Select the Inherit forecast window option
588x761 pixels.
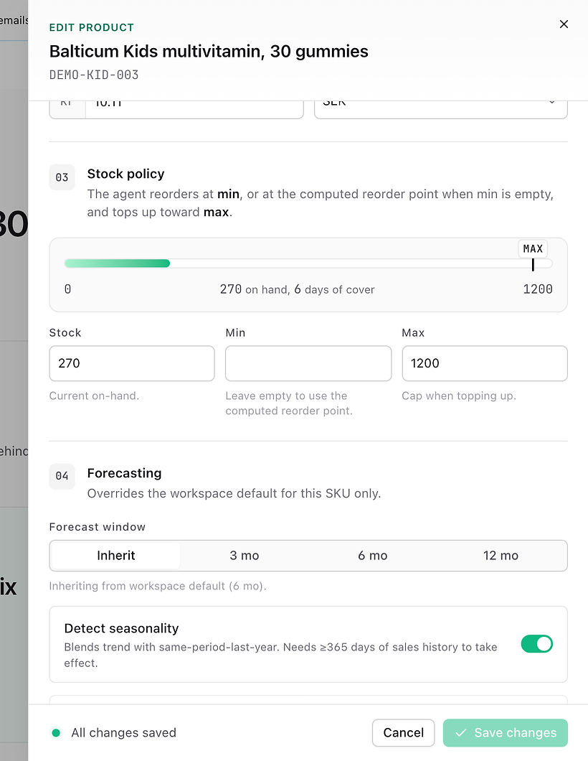pos(116,556)
